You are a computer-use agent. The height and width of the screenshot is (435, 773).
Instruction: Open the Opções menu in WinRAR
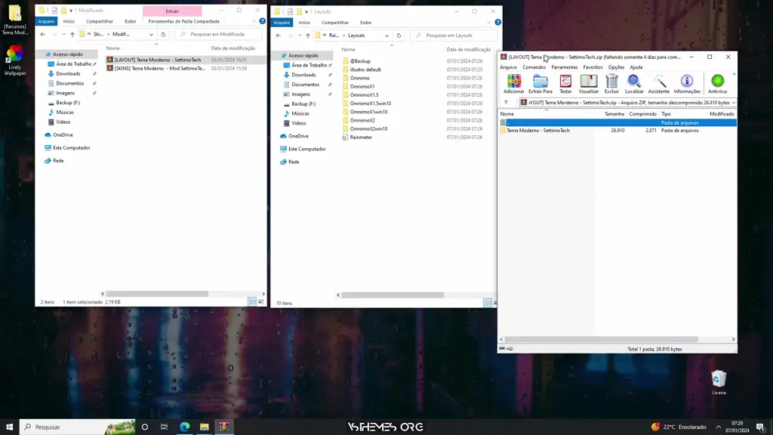[x=616, y=67]
